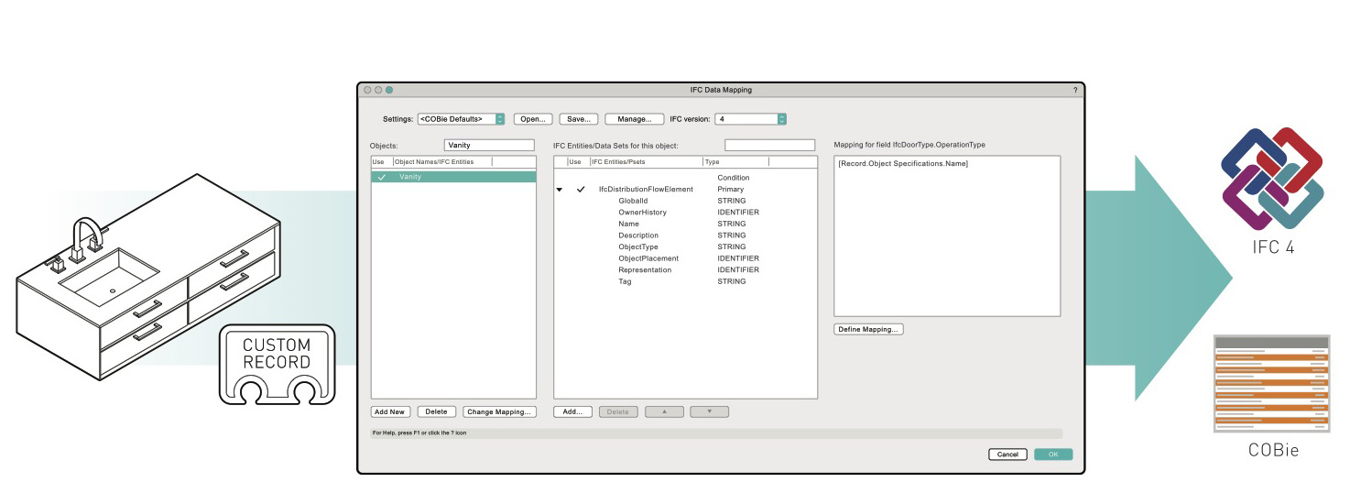The width and height of the screenshot is (1350, 504).
Task: Click the Type column header
Action: click(x=735, y=161)
